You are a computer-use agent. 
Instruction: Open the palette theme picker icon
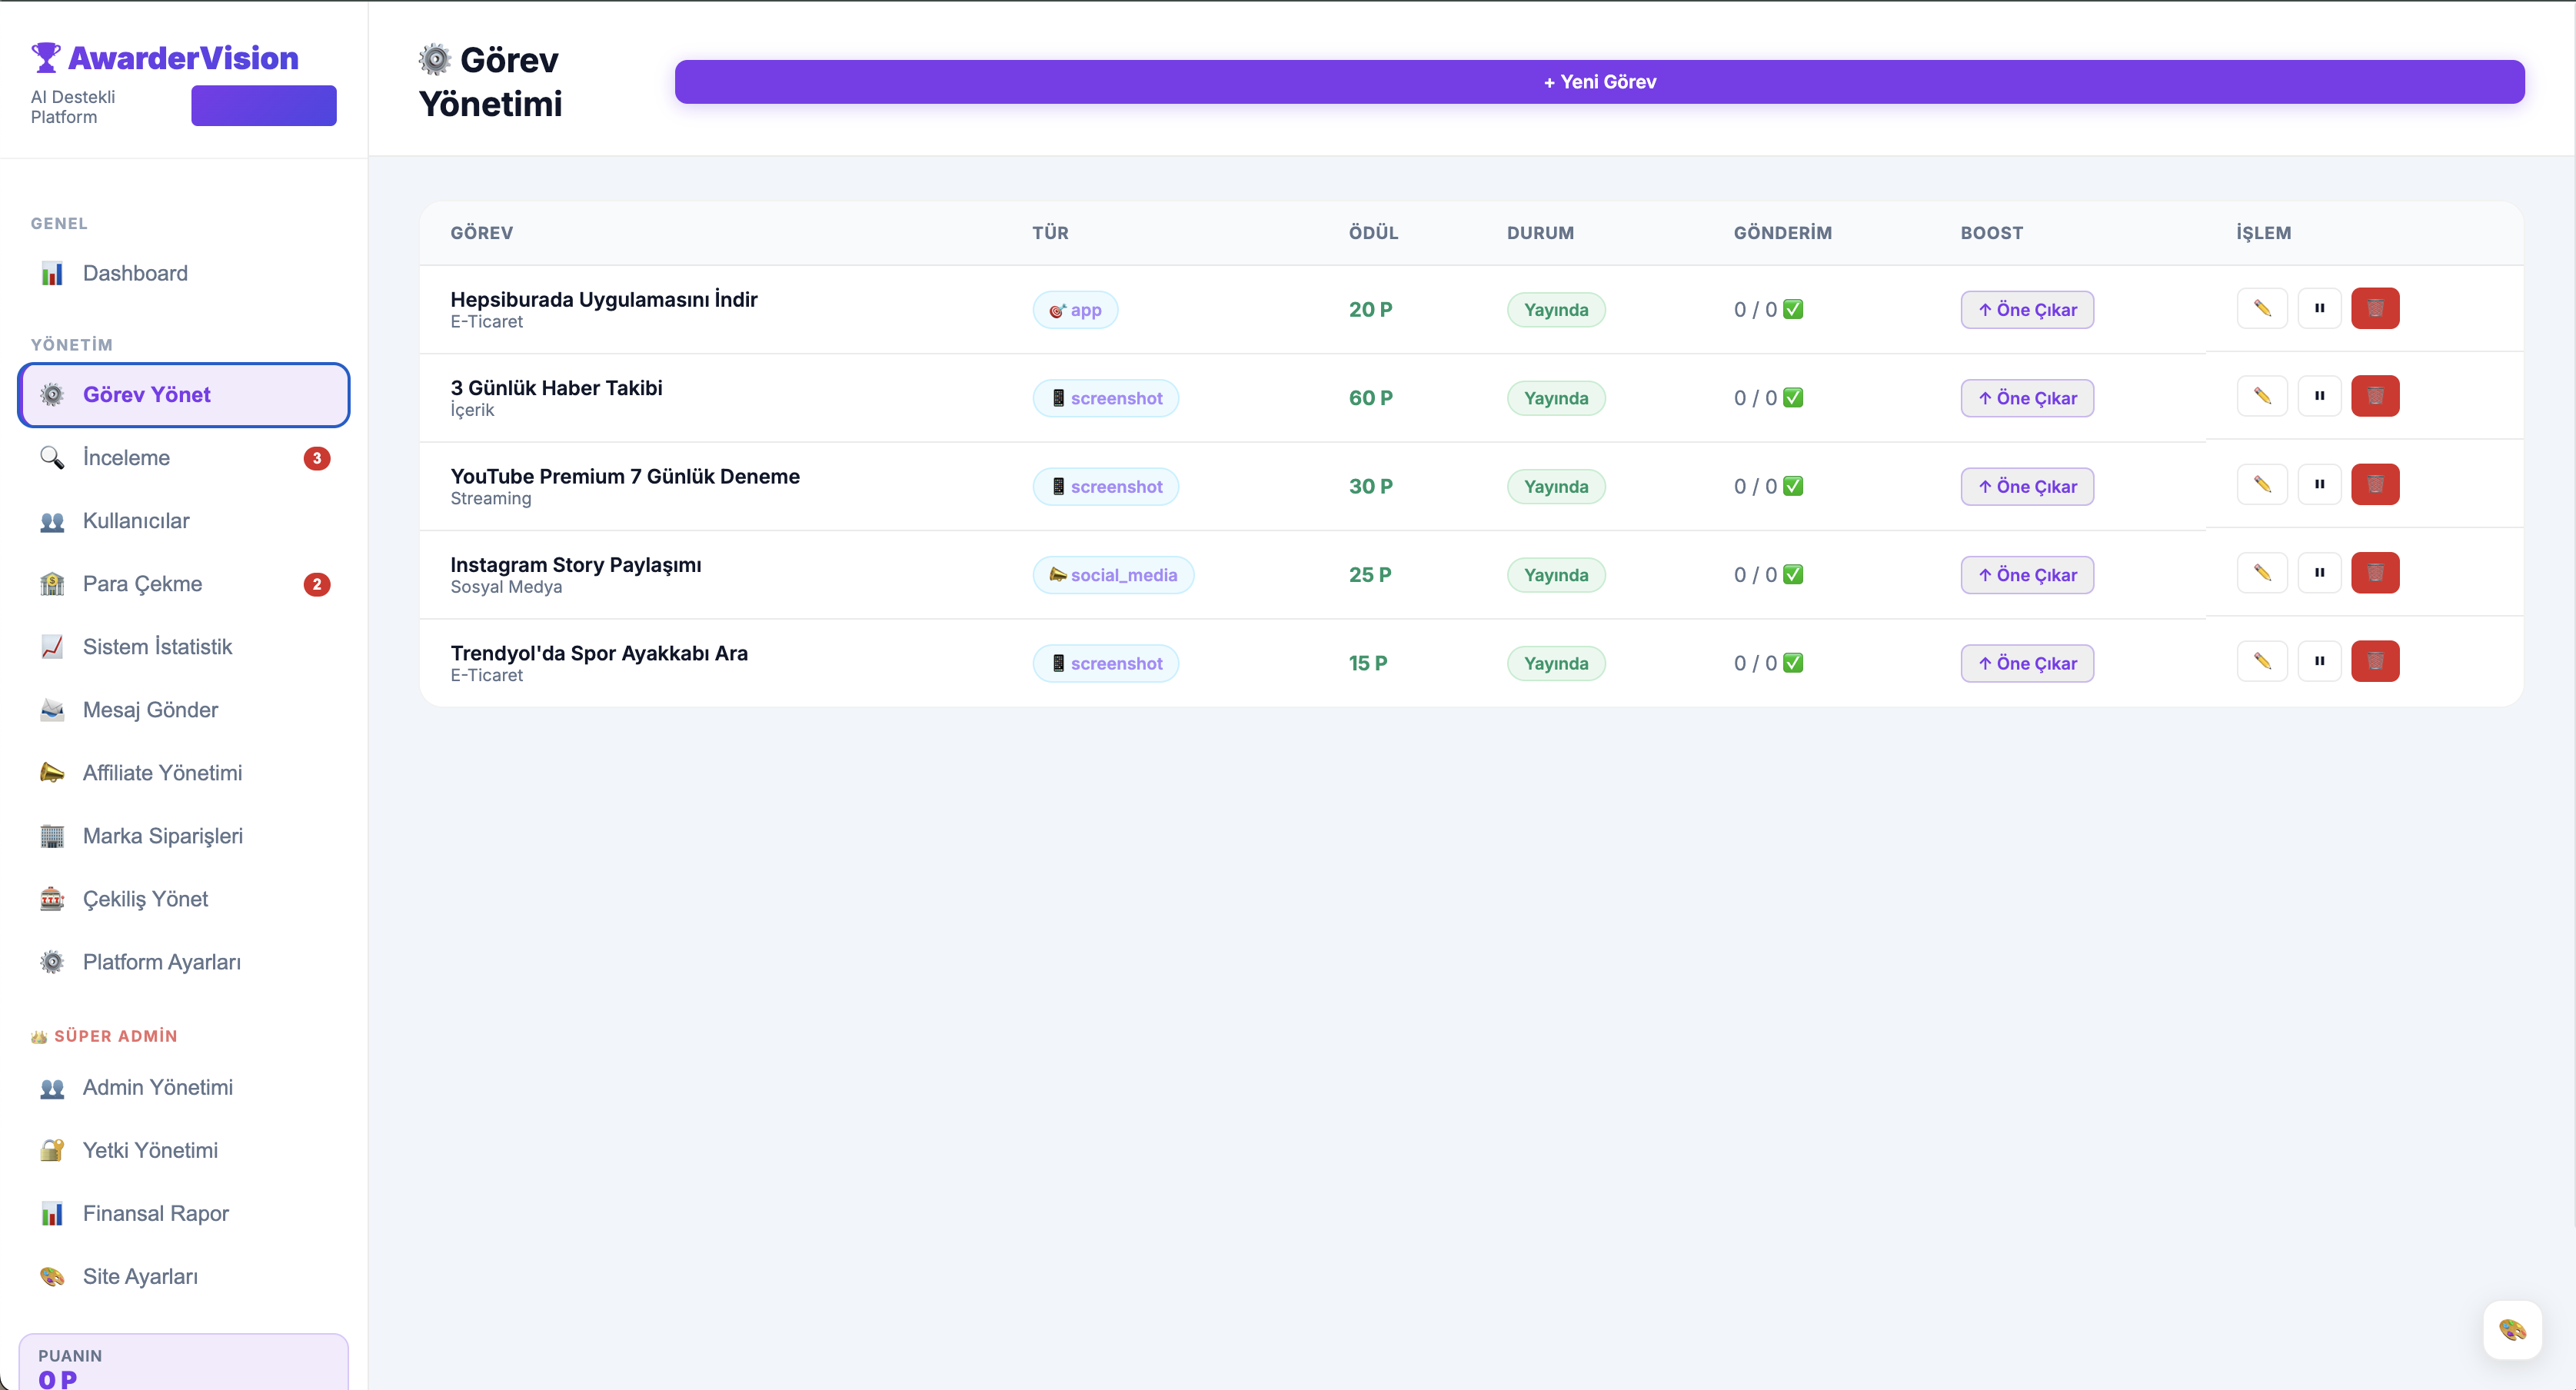[2512, 1329]
